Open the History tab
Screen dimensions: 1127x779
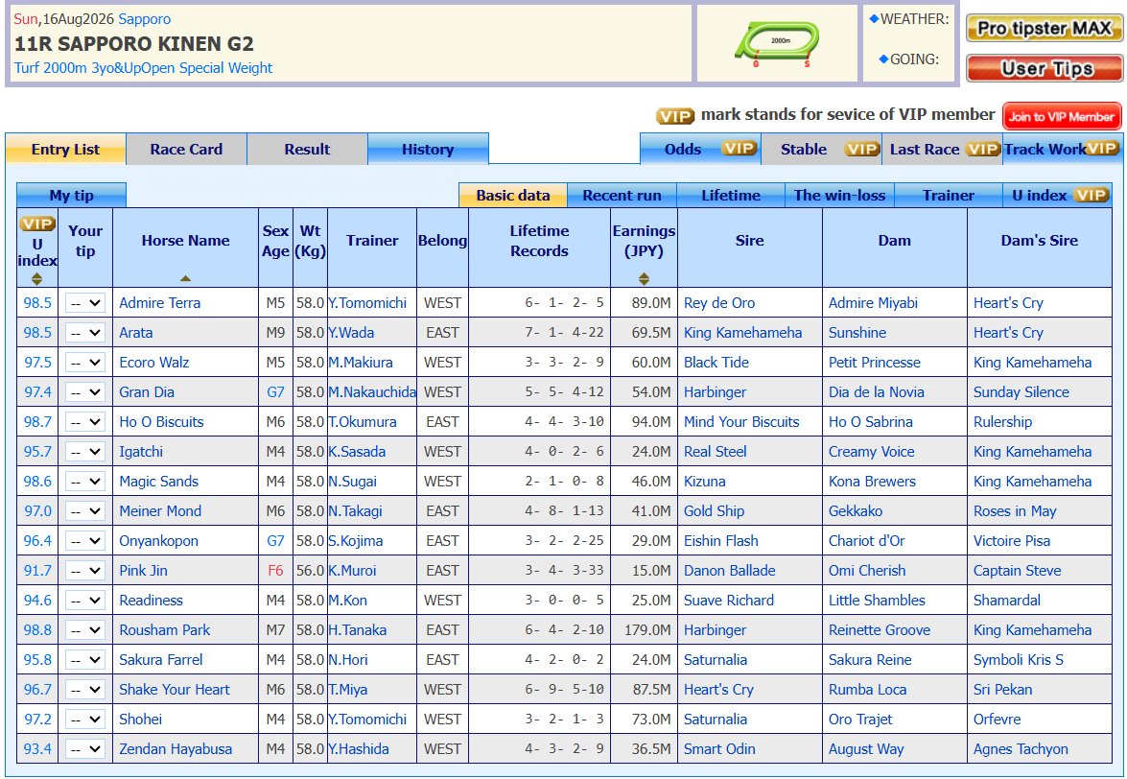point(428,149)
